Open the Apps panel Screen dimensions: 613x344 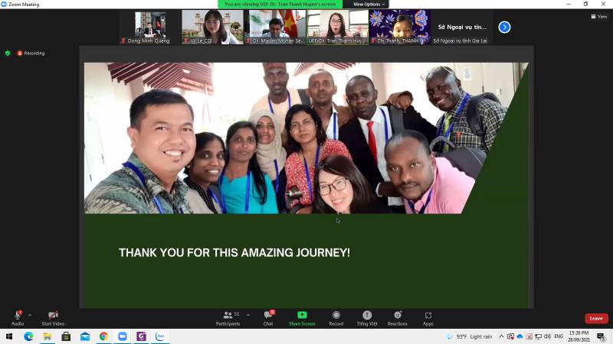click(428, 317)
